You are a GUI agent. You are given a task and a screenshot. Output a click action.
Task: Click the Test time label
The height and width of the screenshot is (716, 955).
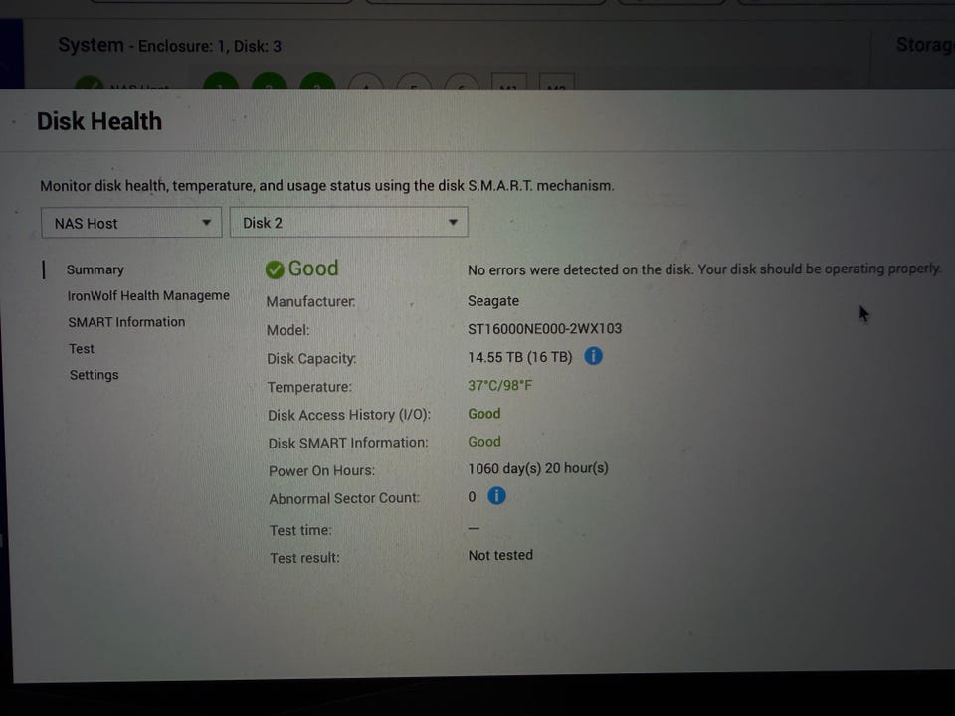tap(300, 530)
